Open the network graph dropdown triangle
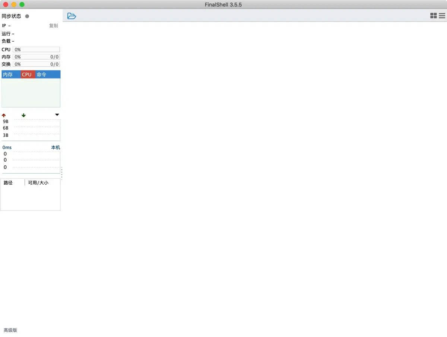The width and height of the screenshot is (447, 337). [57, 115]
